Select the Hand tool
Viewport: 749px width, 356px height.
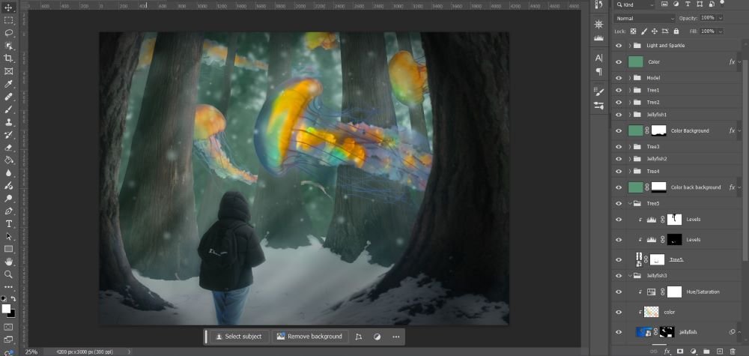(x=9, y=262)
